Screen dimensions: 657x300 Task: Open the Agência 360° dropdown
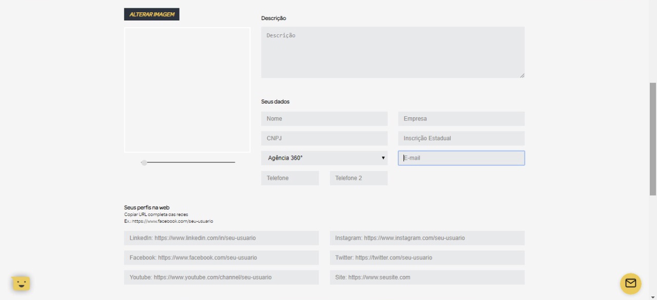[324, 158]
